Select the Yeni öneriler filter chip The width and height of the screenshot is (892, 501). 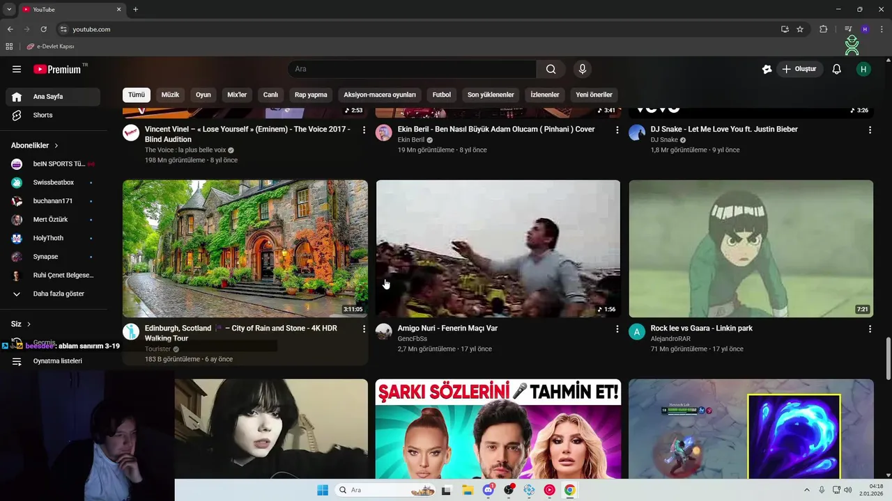pos(594,95)
